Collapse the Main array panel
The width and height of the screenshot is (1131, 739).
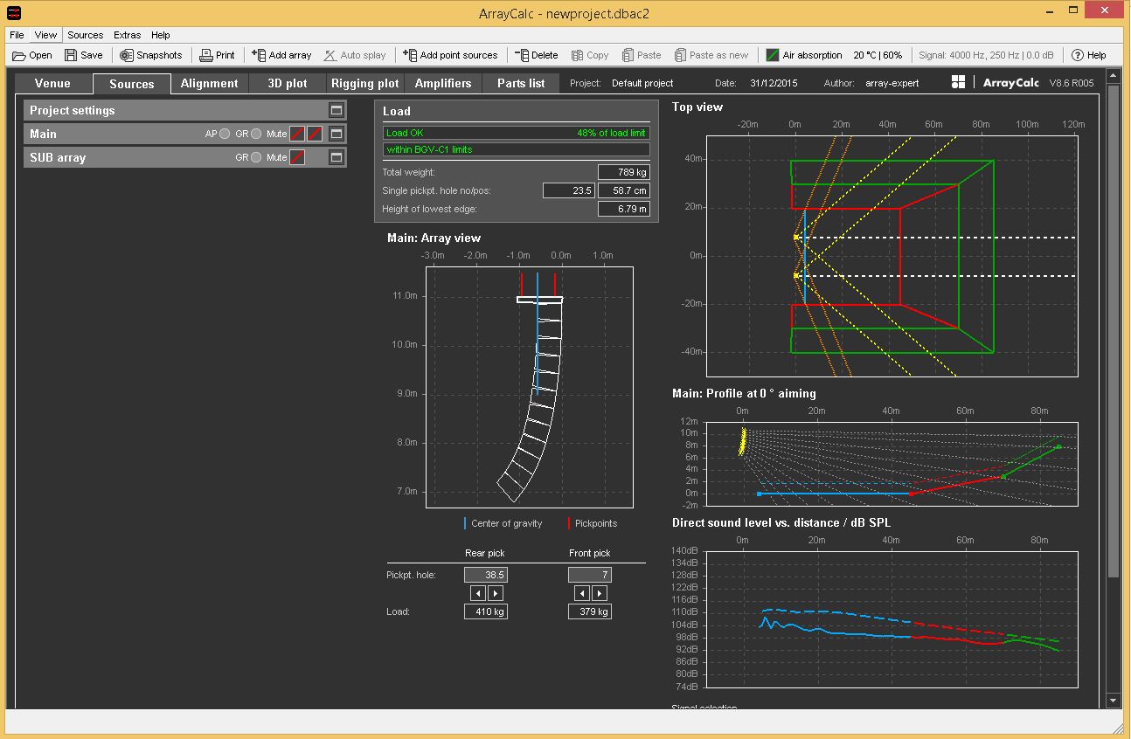pos(336,133)
